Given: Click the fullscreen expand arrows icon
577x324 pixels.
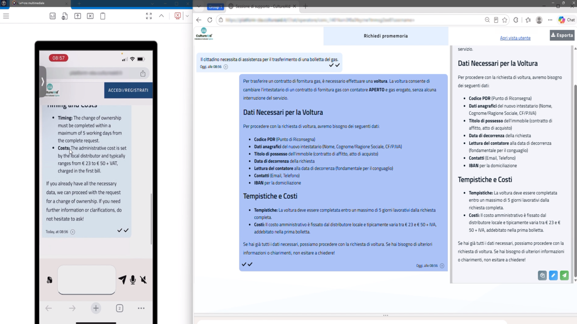Looking at the screenshot, I should (x=149, y=16).
